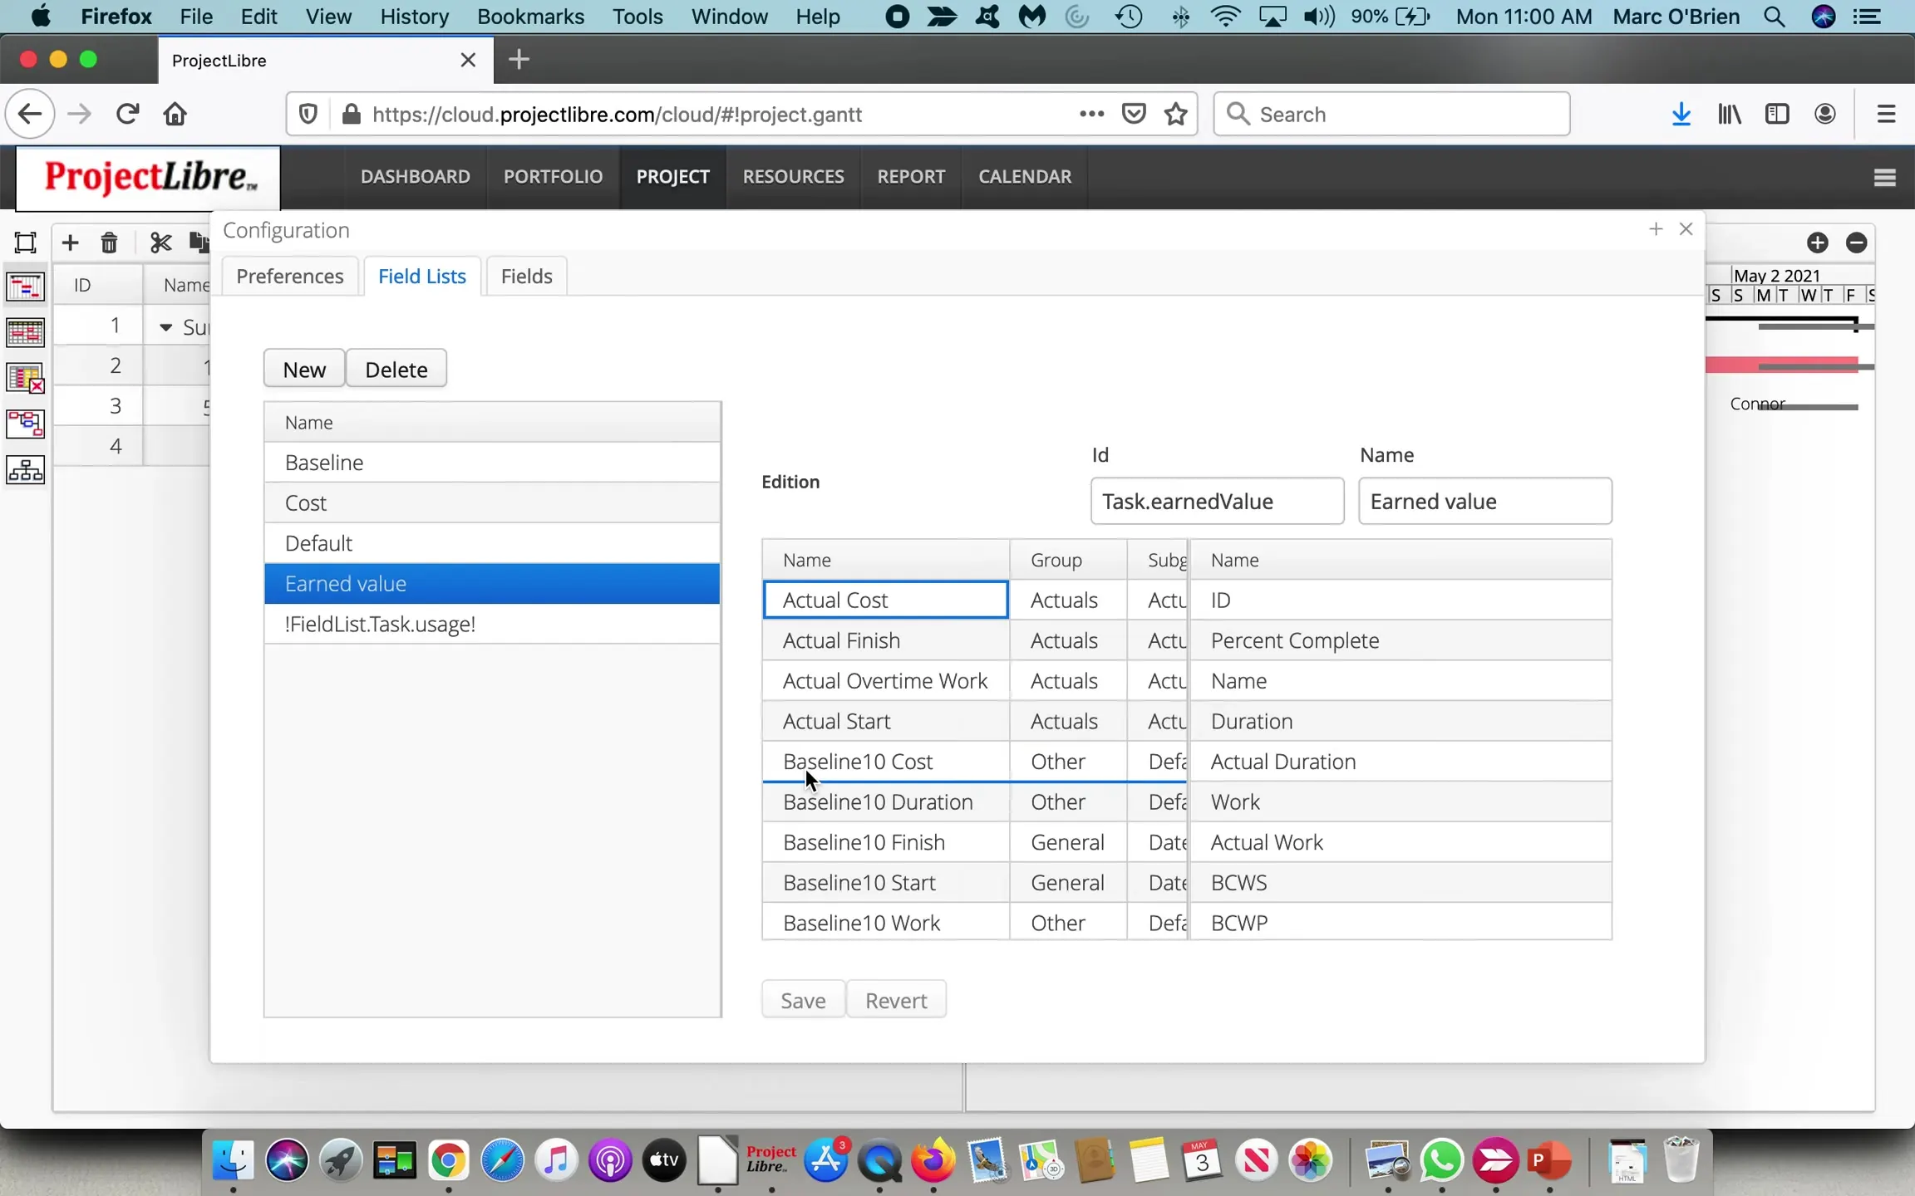Image resolution: width=1915 pixels, height=1196 pixels.
Task: Click the trash delete icon in toolbar
Action: [109, 243]
